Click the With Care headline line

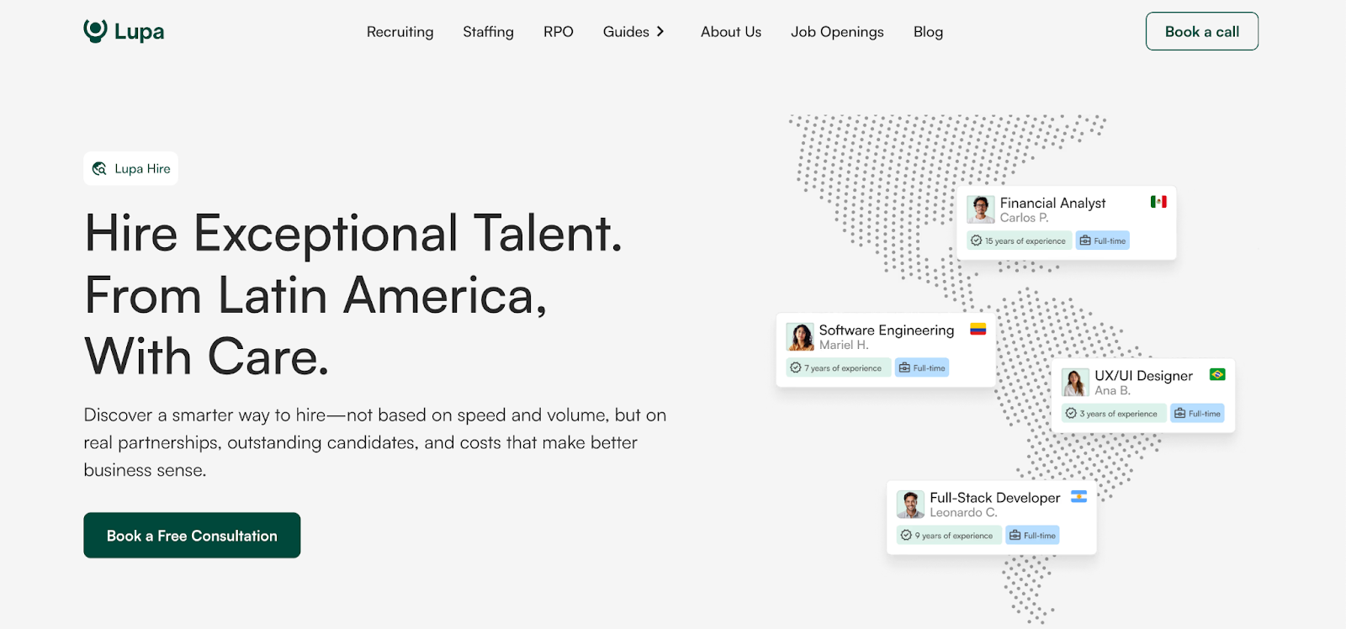pos(207,357)
